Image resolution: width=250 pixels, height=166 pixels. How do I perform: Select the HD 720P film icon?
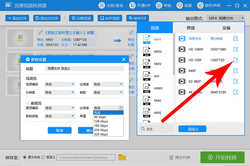(x=182, y=60)
